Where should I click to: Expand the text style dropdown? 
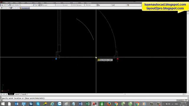tap(111, 5)
